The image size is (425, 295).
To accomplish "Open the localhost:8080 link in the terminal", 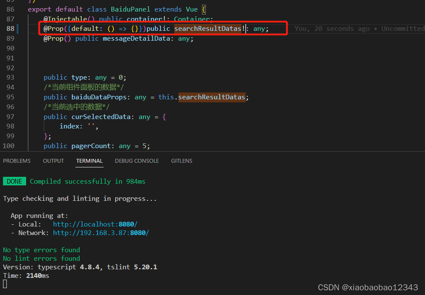I will pyautogui.click(x=95, y=224).
